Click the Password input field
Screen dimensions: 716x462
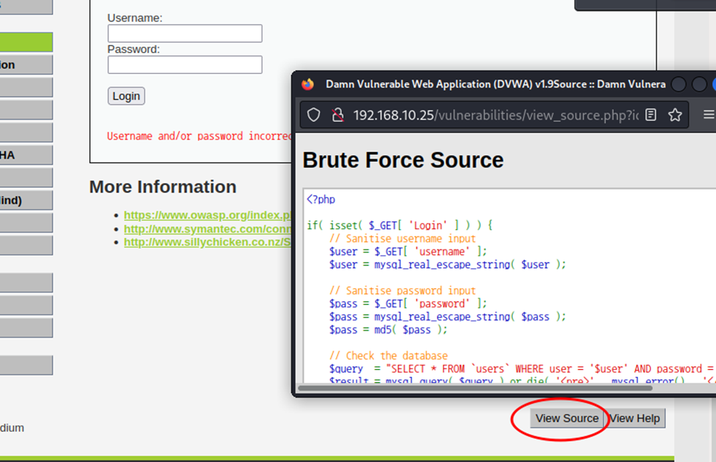185,65
